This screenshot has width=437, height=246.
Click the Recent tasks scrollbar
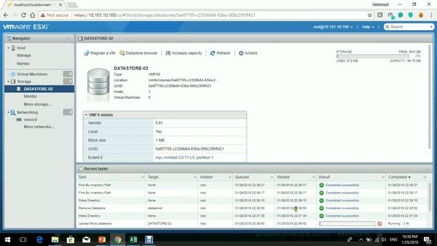tap(429, 197)
